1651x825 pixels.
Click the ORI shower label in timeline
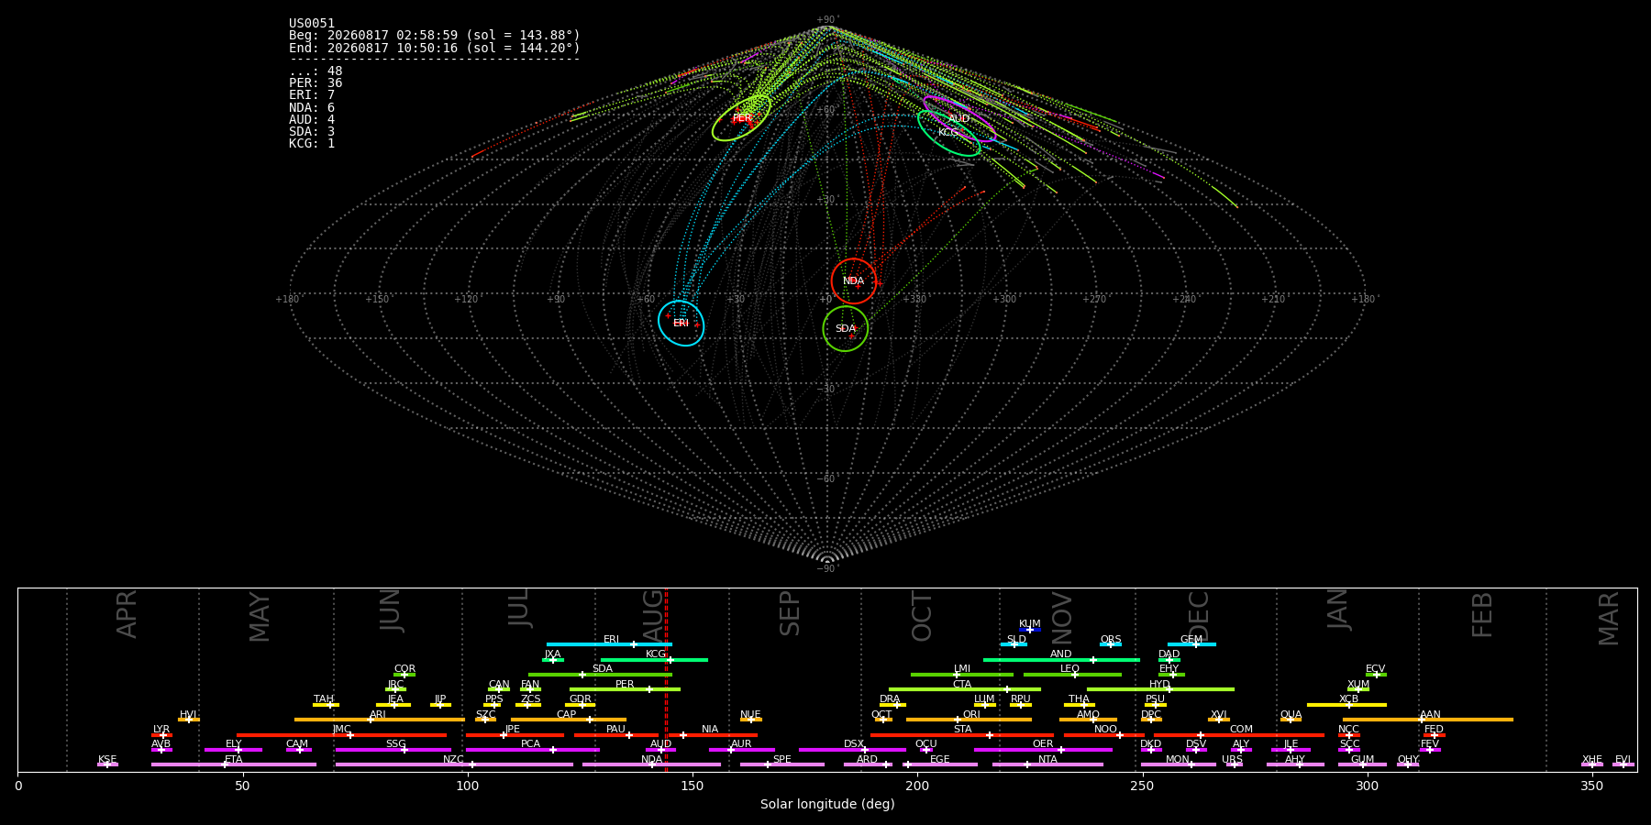coord(971,715)
